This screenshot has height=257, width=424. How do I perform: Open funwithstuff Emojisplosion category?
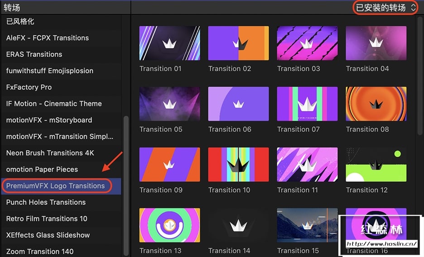pyautogui.click(x=61, y=71)
